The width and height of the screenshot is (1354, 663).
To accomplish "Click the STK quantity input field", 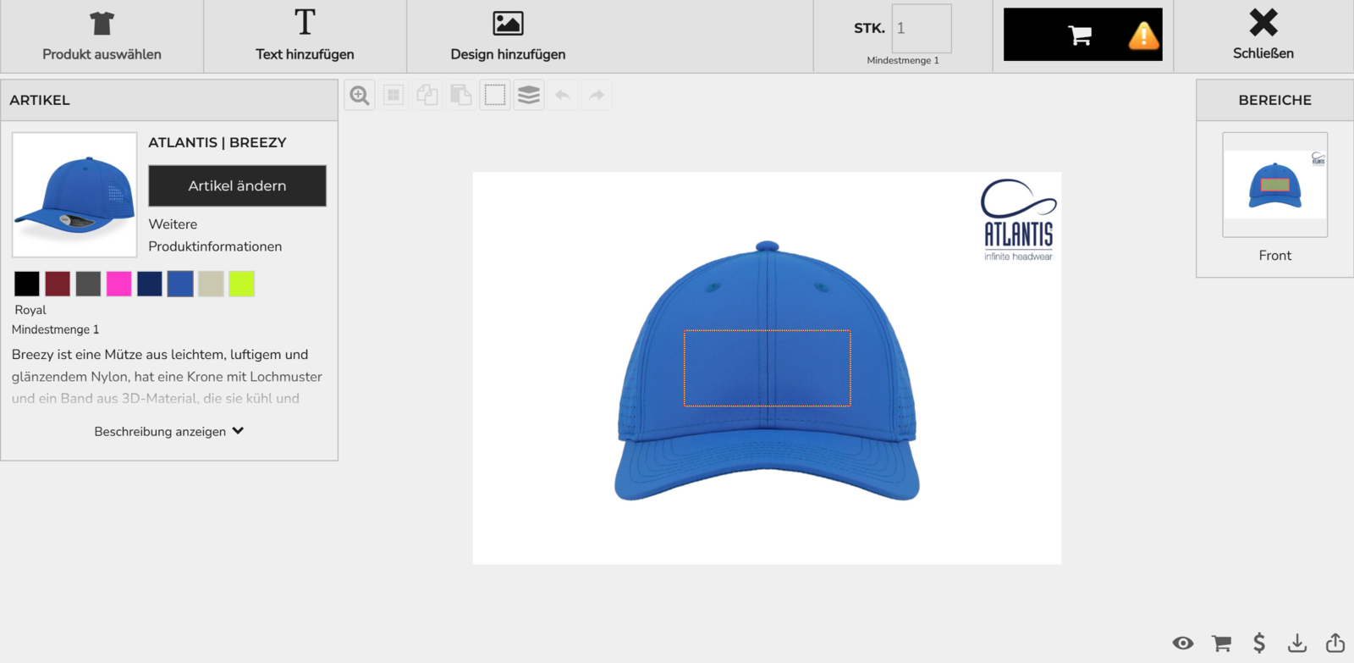I will (x=922, y=29).
